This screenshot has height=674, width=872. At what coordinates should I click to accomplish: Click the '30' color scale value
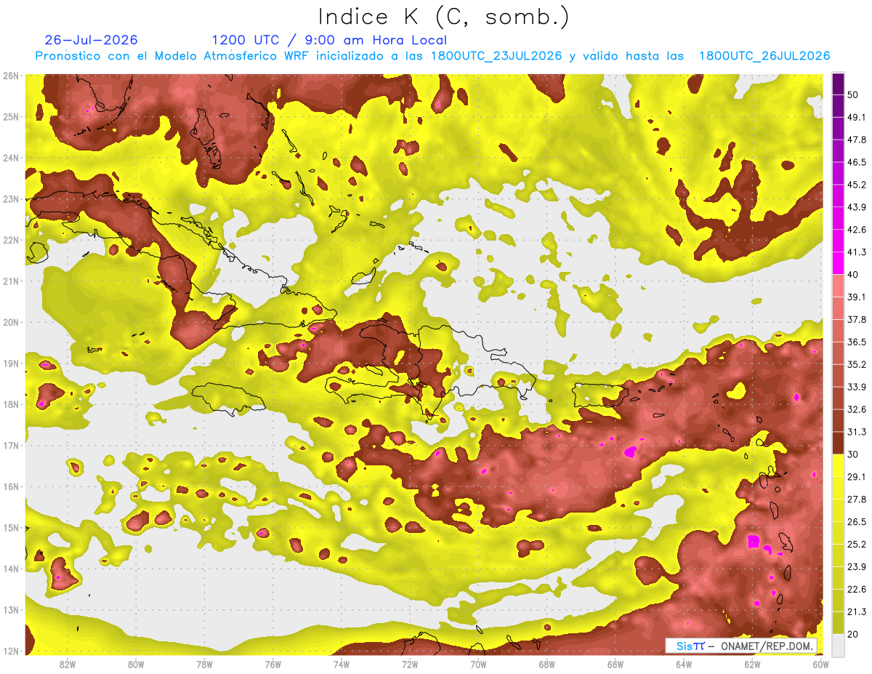point(854,454)
